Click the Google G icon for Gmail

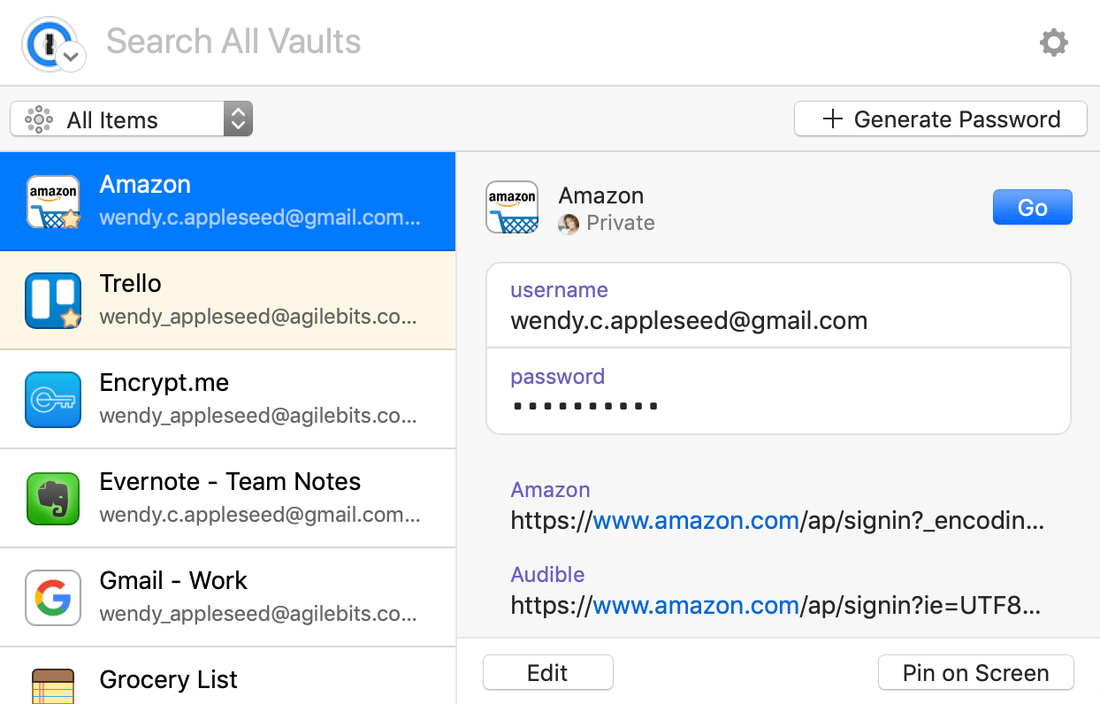click(53, 598)
